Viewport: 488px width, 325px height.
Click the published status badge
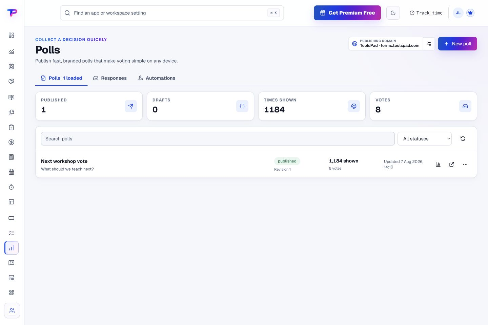coord(287,161)
